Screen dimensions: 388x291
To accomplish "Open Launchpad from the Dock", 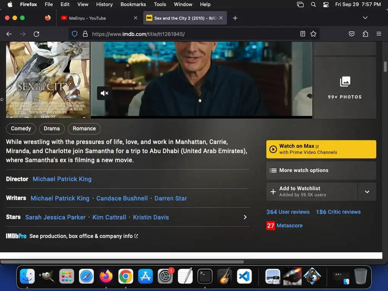I will coord(67,276).
